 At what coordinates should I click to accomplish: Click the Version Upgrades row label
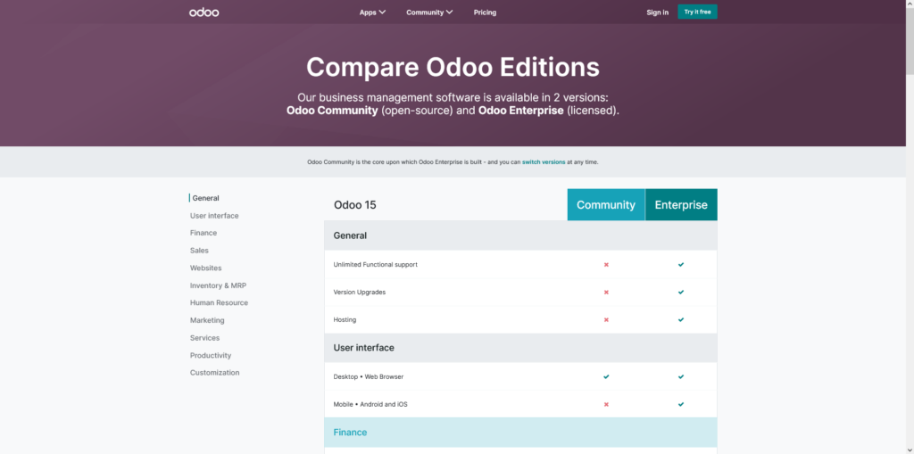[x=359, y=292]
